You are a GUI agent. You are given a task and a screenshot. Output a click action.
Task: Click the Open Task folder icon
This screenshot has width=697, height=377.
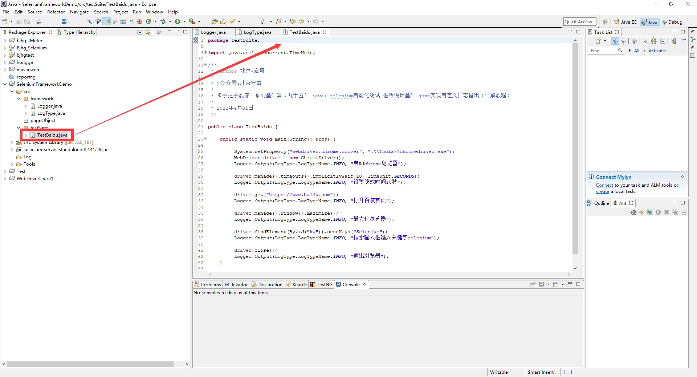223,21
